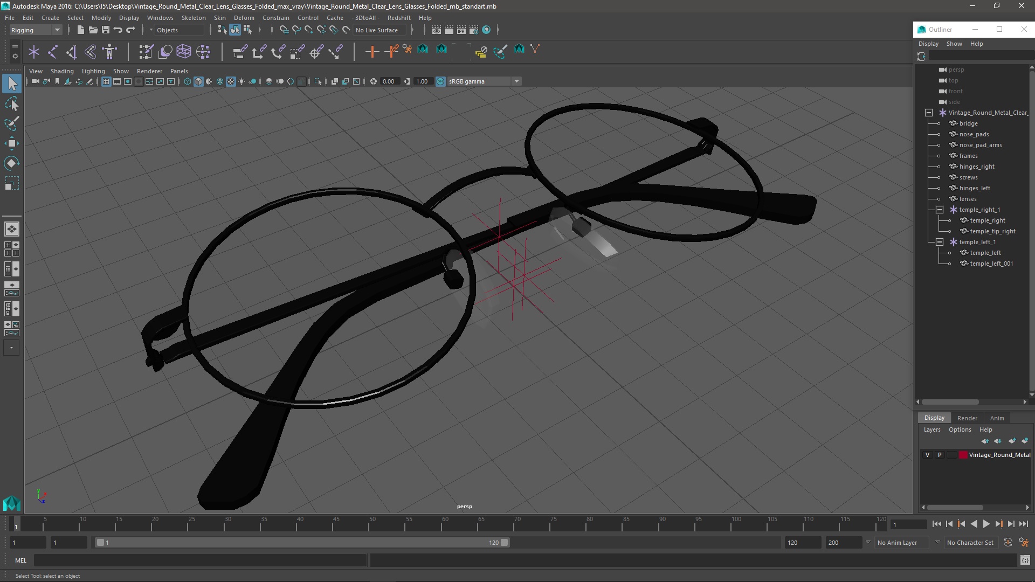
Task: Toggle sRGB color management button
Action: point(440,81)
